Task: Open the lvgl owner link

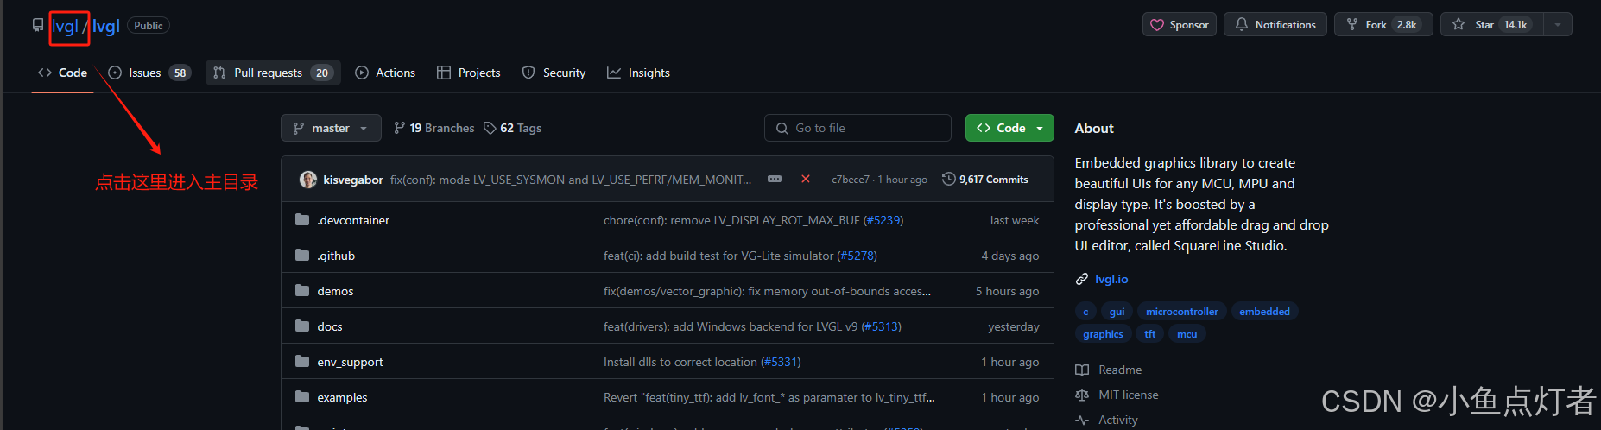Action: 66,26
